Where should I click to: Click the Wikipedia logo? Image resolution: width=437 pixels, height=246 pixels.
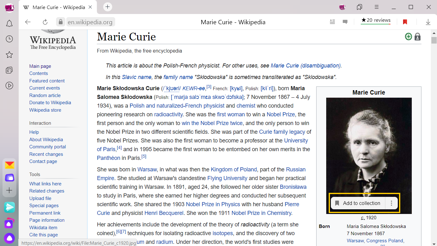[53, 40]
